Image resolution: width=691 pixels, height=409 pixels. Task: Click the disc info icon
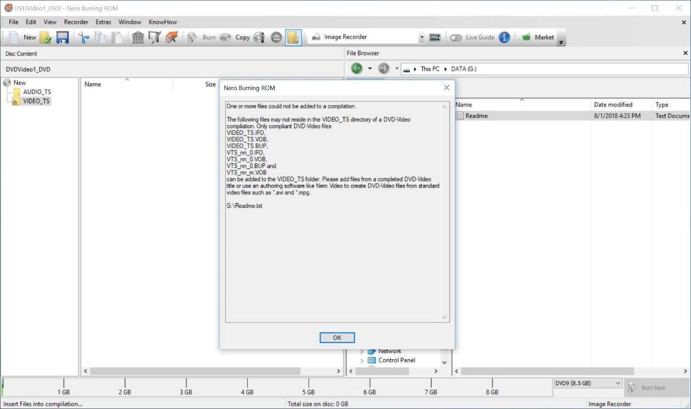point(259,38)
